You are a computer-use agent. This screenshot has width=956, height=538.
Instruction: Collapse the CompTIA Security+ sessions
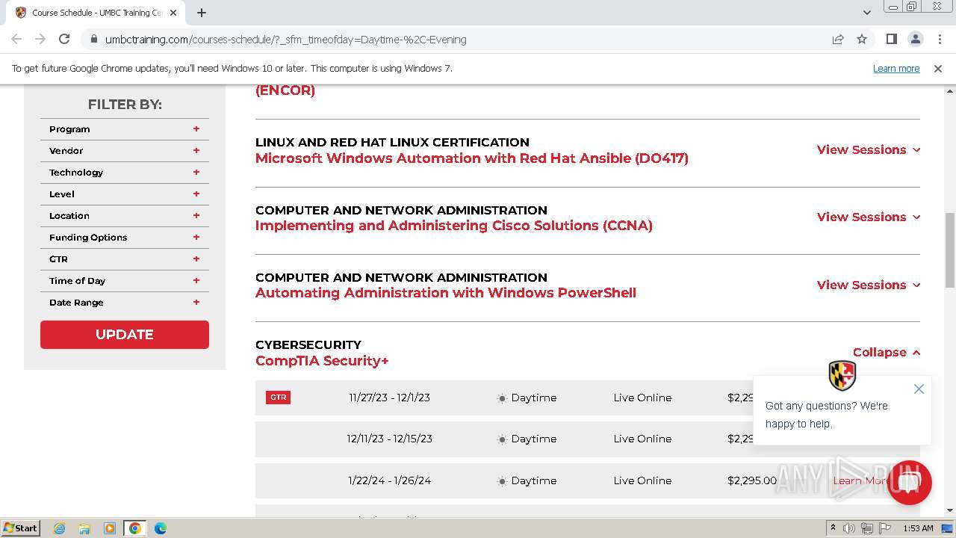point(887,352)
